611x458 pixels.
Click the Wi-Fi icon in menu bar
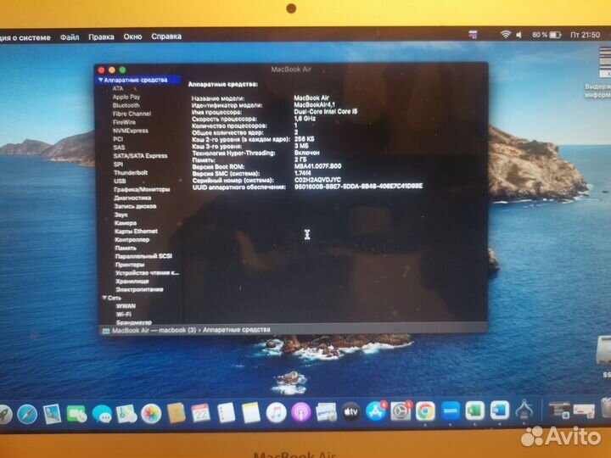[x=506, y=35]
